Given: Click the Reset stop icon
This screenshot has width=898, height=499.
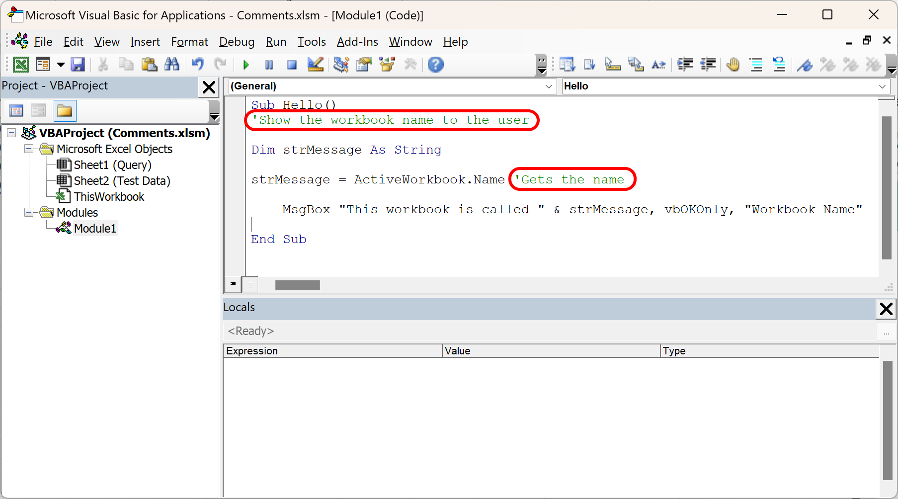Looking at the screenshot, I should pyautogui.click(x=292, y=65).
